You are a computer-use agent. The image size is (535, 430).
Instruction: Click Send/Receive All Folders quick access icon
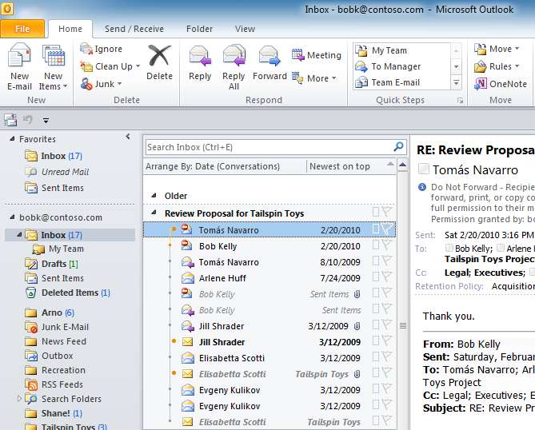point(10,120)
